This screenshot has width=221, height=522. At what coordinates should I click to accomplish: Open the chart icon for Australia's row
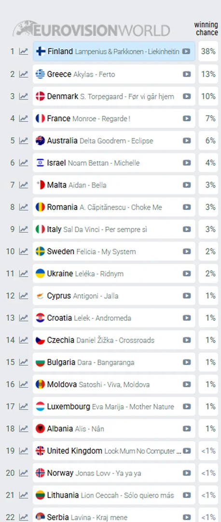[24, 141]
